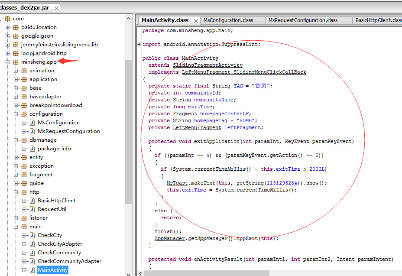The width and height of the screenshot is (402, 276).
Task: Click the MainActivity class file icon
Action: coord(32,270)
